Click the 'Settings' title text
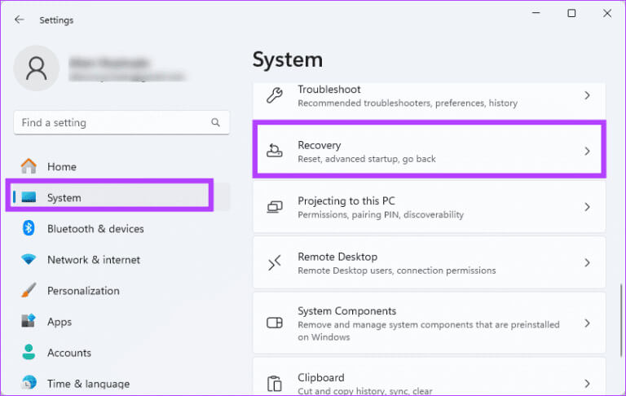The width and height of the screenshot is (626, 396). 56,20
